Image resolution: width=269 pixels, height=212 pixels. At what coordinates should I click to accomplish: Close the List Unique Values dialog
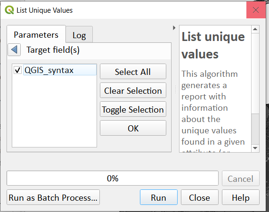coord(256,10)
